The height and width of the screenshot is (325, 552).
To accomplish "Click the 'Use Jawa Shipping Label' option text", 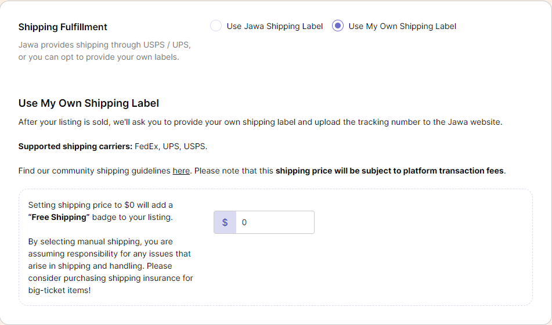I will pyautogui.click(x=275, y=27).
